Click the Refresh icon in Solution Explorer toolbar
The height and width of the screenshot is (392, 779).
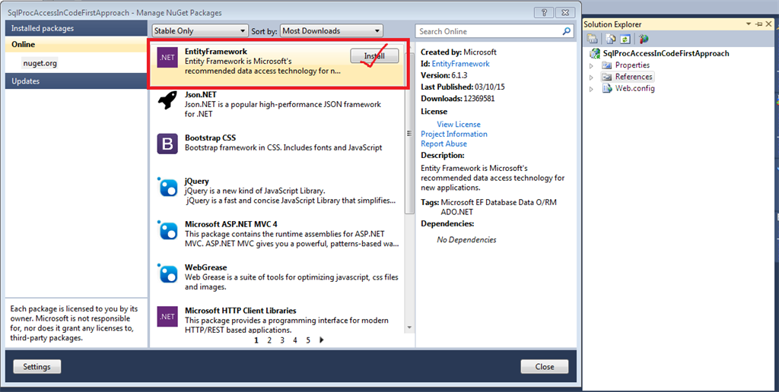coord(625,39)
